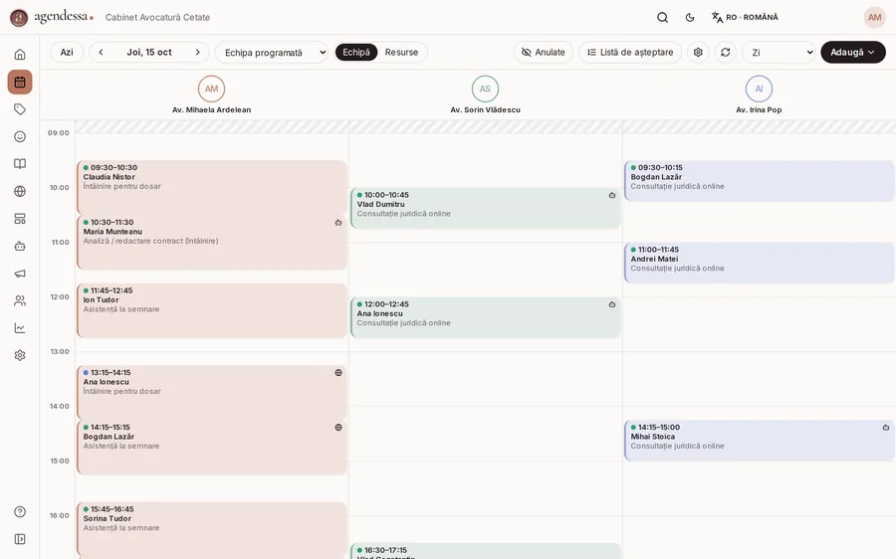Open language selector RO · ROMÂNĂ
Image resolution: width=896 pixels, height=559 pixels.
pyautogui.click(x=745, y=17)
